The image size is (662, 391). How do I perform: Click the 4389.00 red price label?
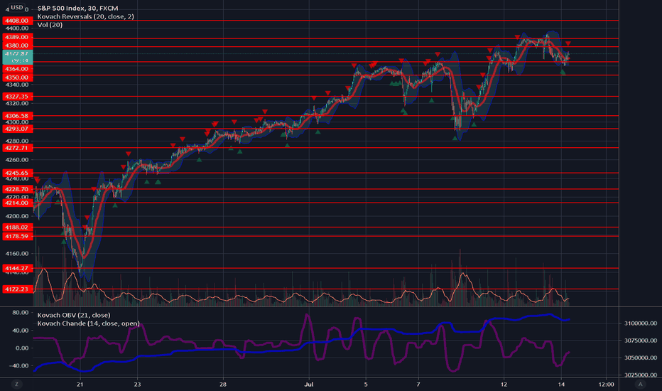[x=17, y=37]
